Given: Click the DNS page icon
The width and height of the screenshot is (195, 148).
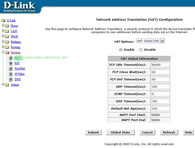Looking at the screenshot, I should coord(11,79).
